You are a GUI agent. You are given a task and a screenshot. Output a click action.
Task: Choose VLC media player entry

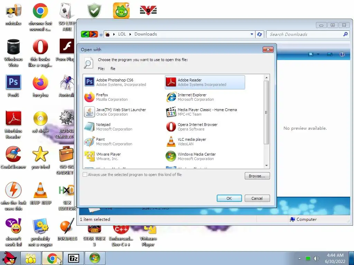click(x=205, y=142)
